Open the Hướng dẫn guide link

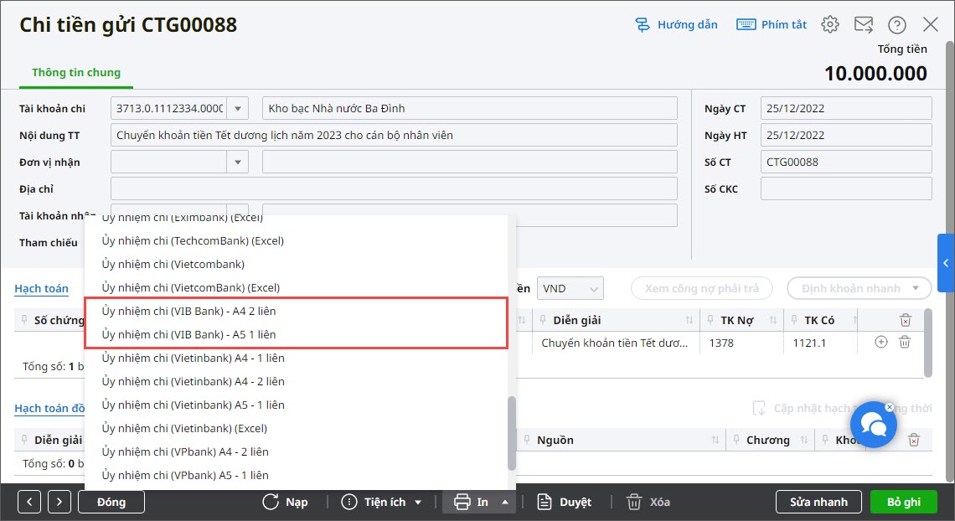point(676,24)
